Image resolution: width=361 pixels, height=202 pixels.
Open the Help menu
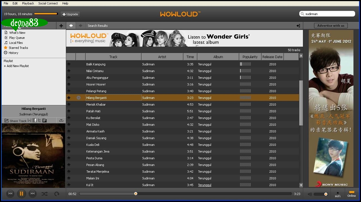(x=65, y=3)
